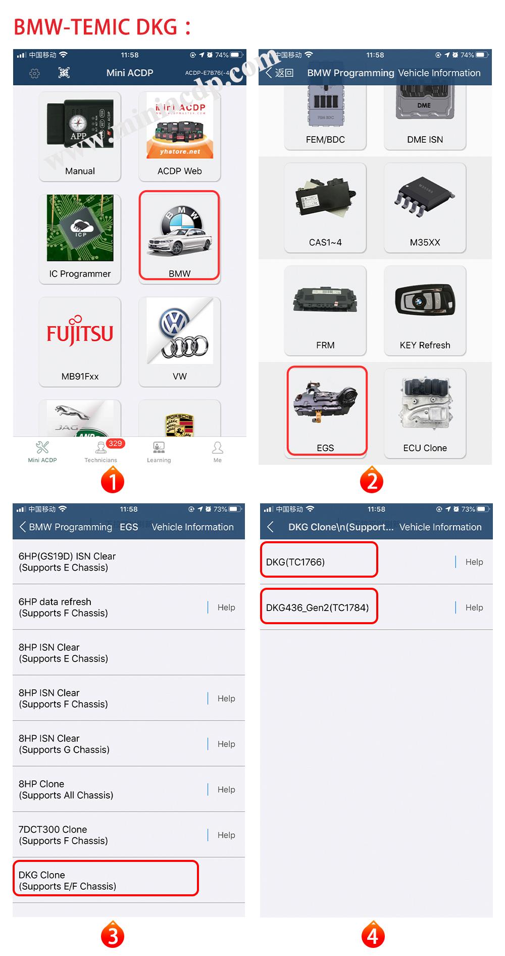Choose DKG436_Gen2(TC1784) option

point(319,605)
